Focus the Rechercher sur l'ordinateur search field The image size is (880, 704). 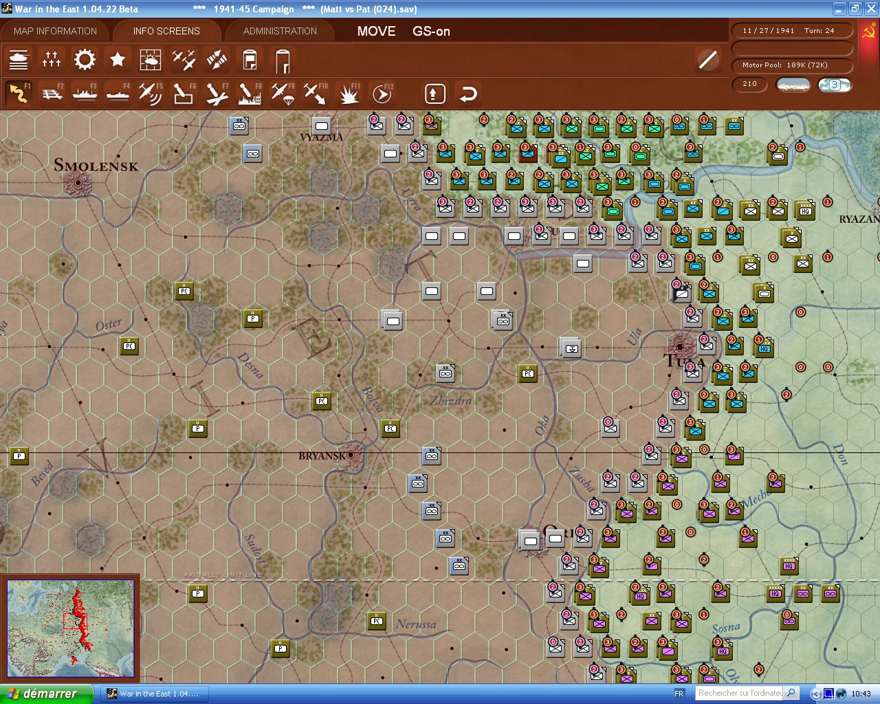point(740,693)
